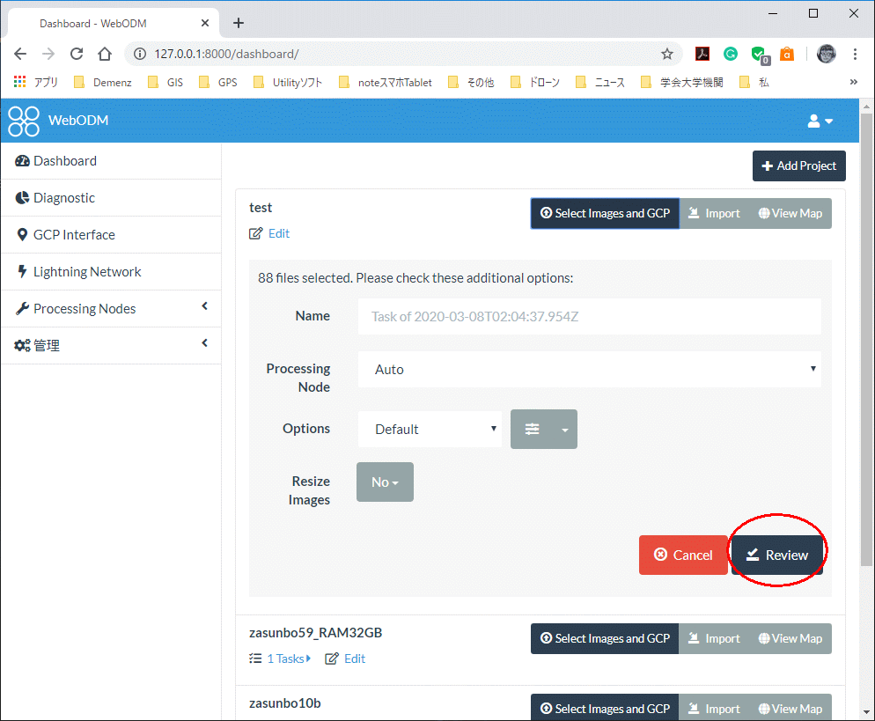The width and height of the screenshot is (875, 721).
Task: Select the Diagnostic pie chart icon
Action: (x=22, y=197)
